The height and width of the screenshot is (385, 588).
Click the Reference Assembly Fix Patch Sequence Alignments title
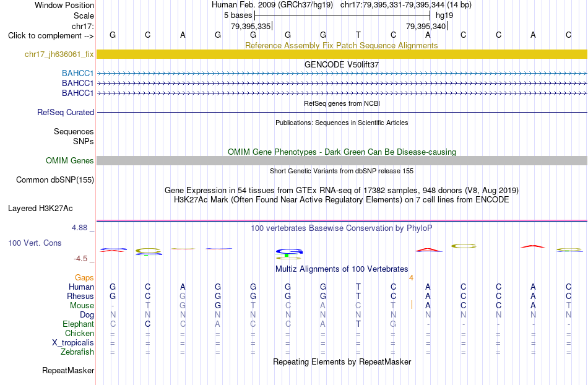[341, 45]
